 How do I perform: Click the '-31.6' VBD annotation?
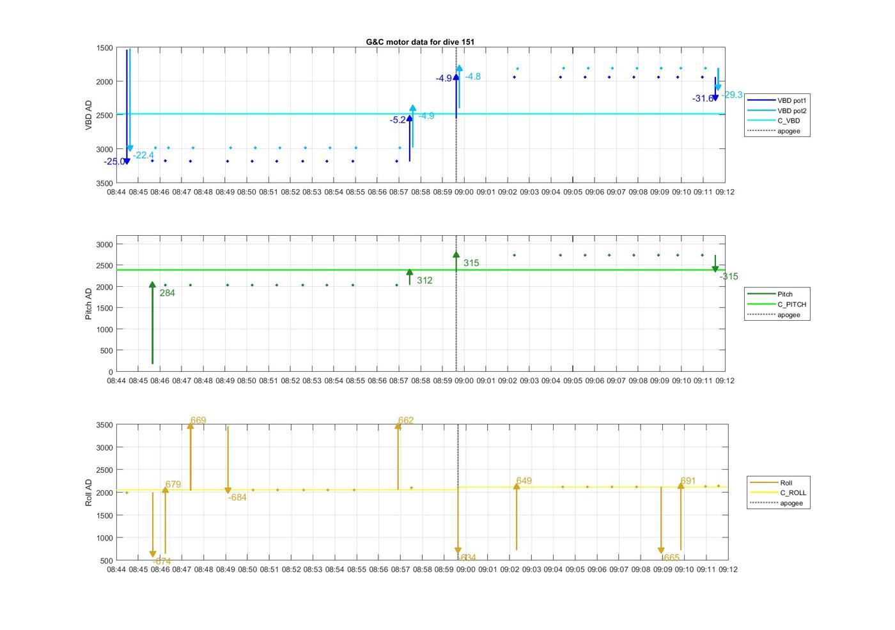[x=703, y=98]
